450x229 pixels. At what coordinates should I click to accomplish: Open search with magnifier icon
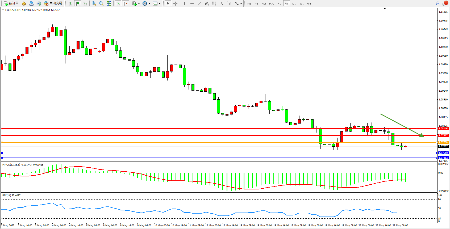[437, 3]
